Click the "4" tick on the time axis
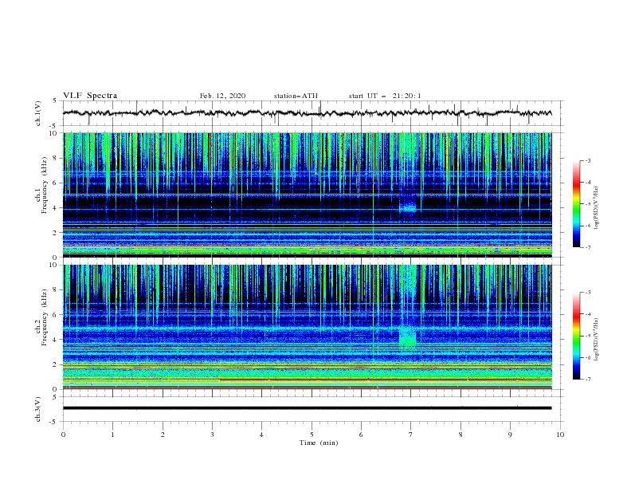Image resolution: width=631 pixels, height=488 pixels. point(261,435)
